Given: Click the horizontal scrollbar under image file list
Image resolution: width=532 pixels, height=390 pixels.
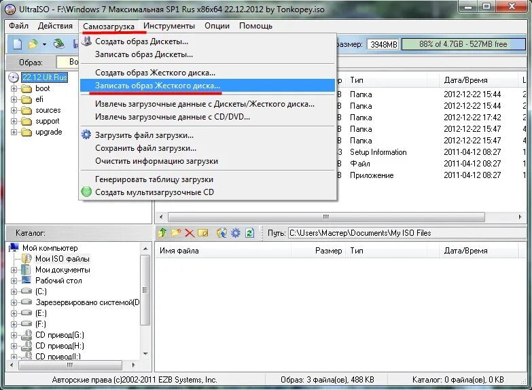Looking at the screenshot, I should tap(340, 217).
